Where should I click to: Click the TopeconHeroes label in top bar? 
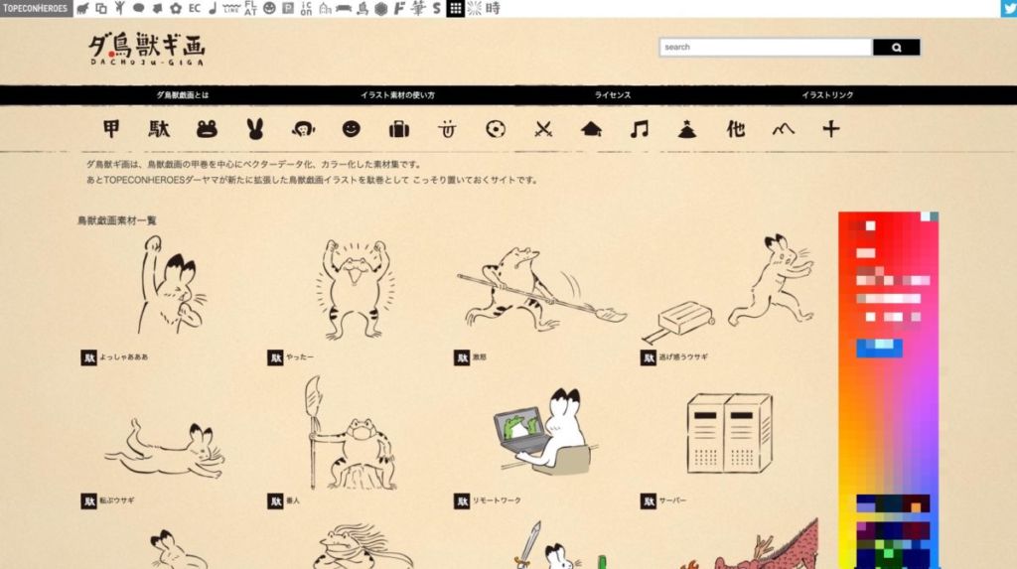36,8
